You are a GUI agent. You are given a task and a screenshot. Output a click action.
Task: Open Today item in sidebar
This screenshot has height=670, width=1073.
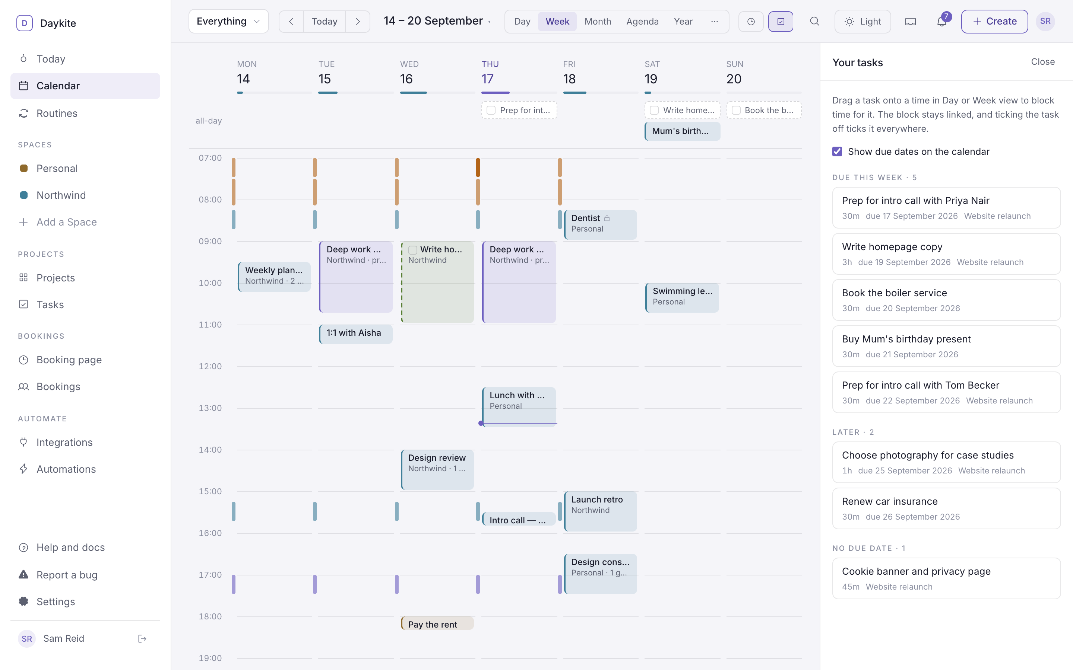point(85,59)
